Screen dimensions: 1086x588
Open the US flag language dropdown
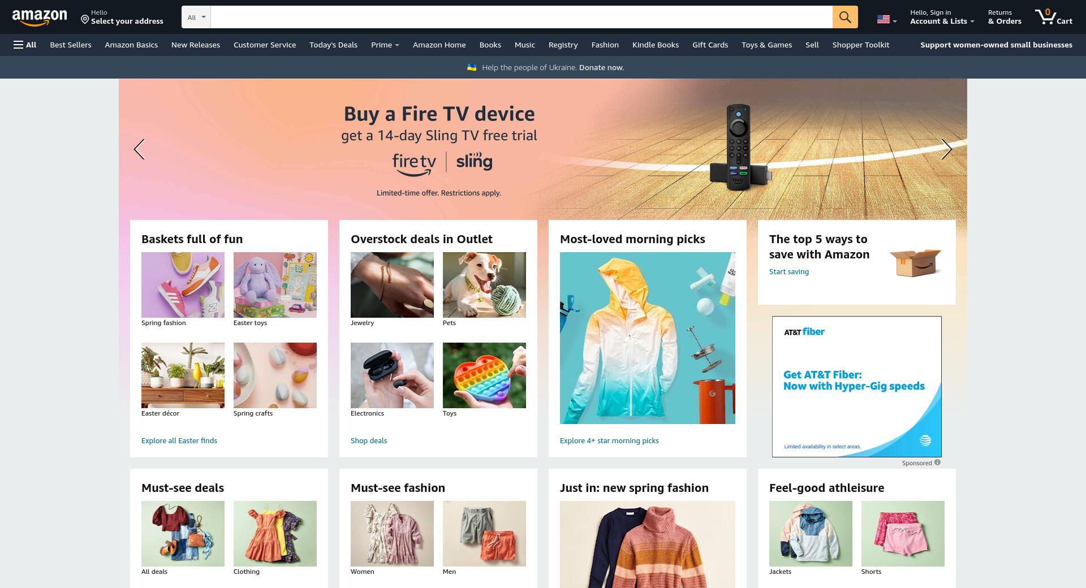click(x=887, y=19)
